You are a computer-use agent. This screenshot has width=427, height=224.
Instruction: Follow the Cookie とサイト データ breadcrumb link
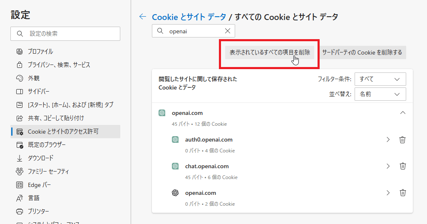click(189, 17)
